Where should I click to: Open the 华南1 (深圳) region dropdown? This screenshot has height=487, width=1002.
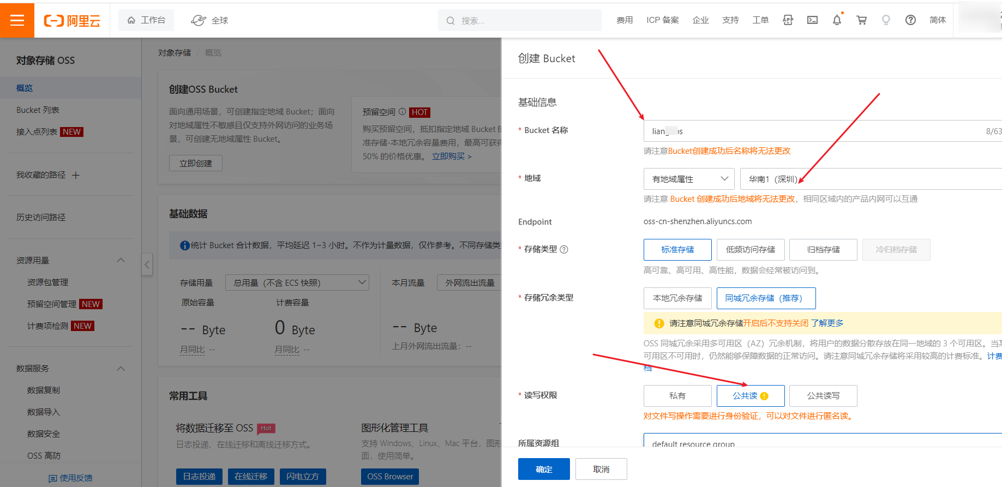tap(871, 179)
